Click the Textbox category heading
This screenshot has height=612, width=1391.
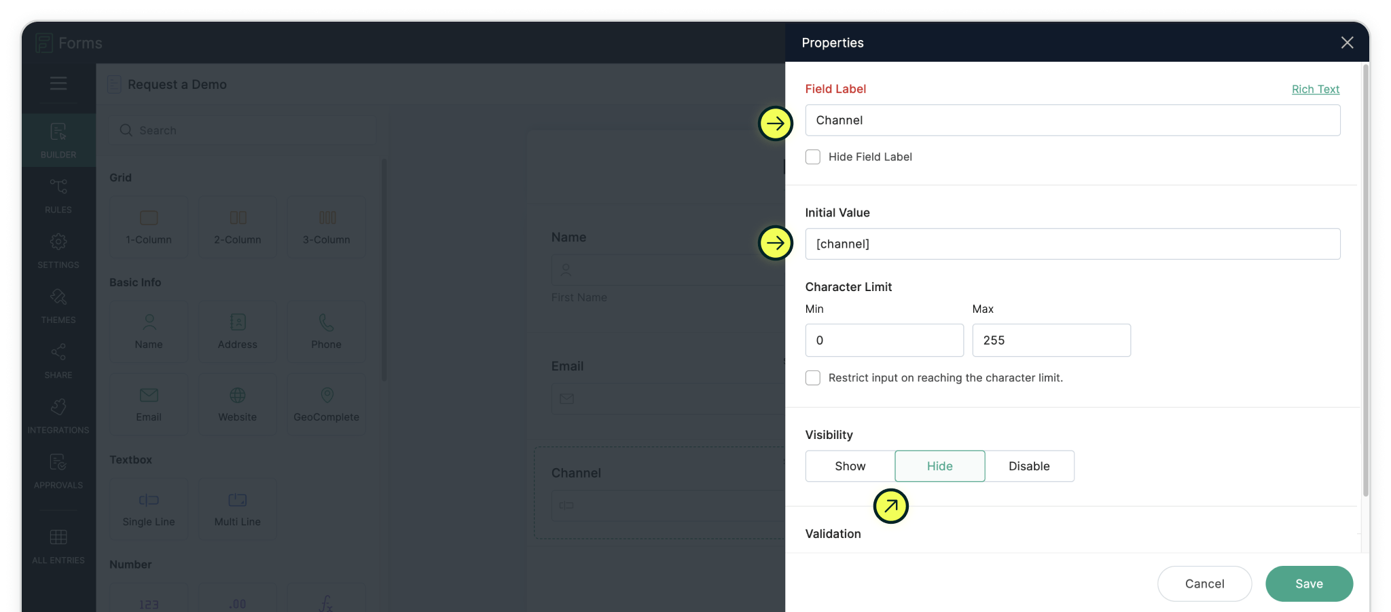pyautogui.click(x=130, y=459)
